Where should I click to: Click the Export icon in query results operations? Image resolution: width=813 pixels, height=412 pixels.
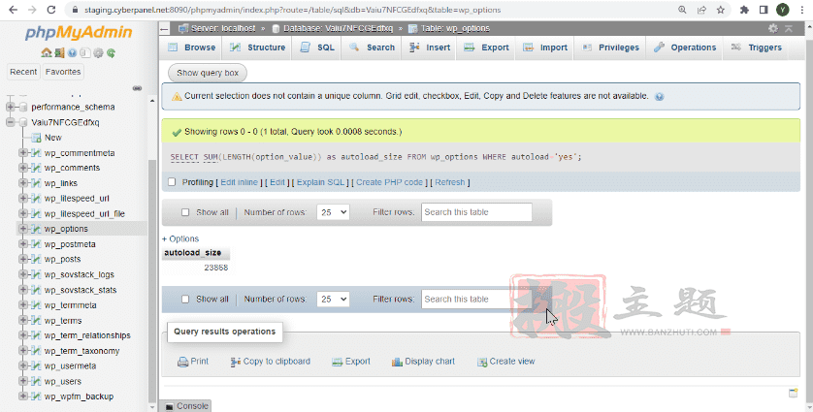coord(337,362)
